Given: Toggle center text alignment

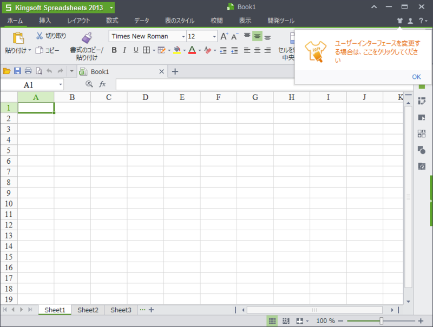Looking at the screenshot, I should [x=257, y=50].
